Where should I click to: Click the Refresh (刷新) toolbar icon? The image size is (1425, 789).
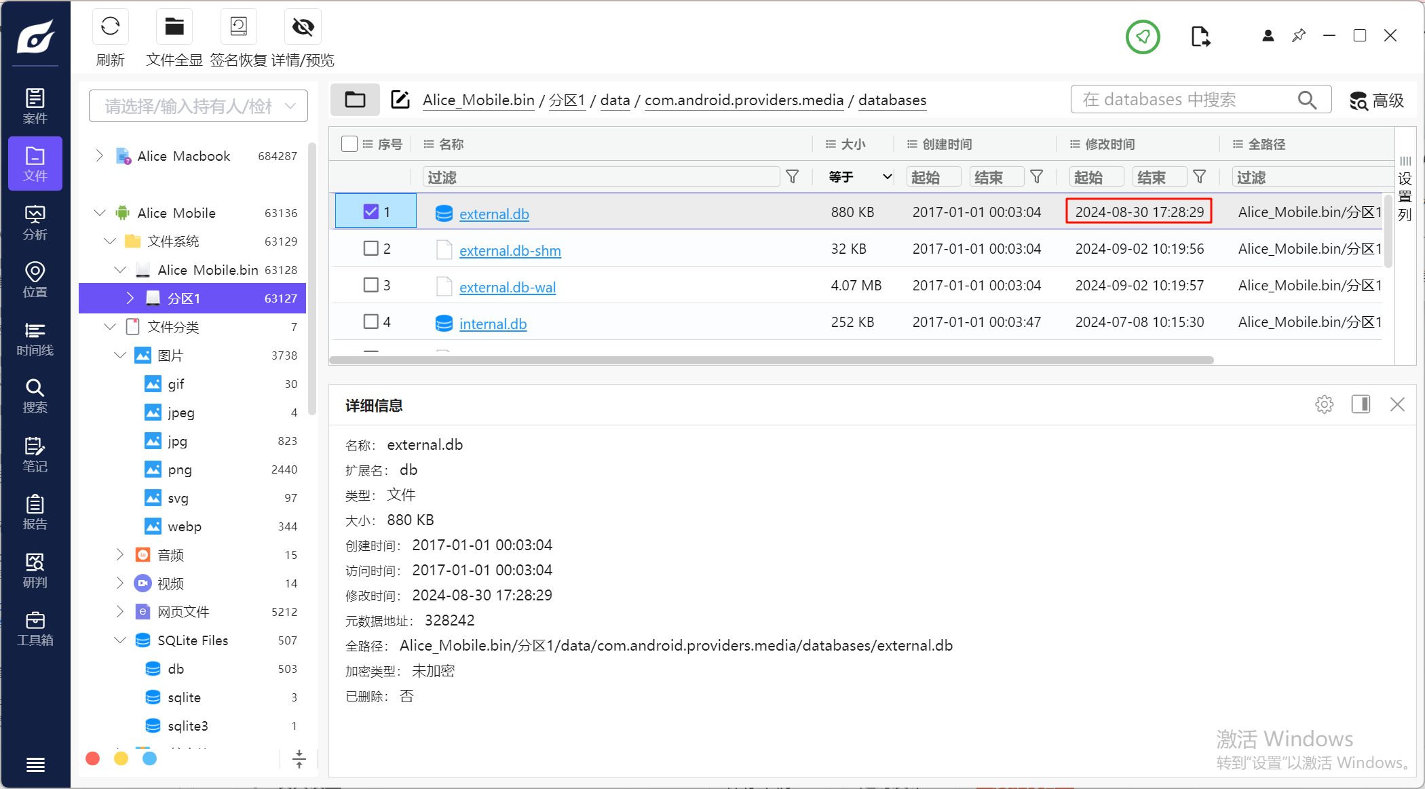[x=110, y=27]
